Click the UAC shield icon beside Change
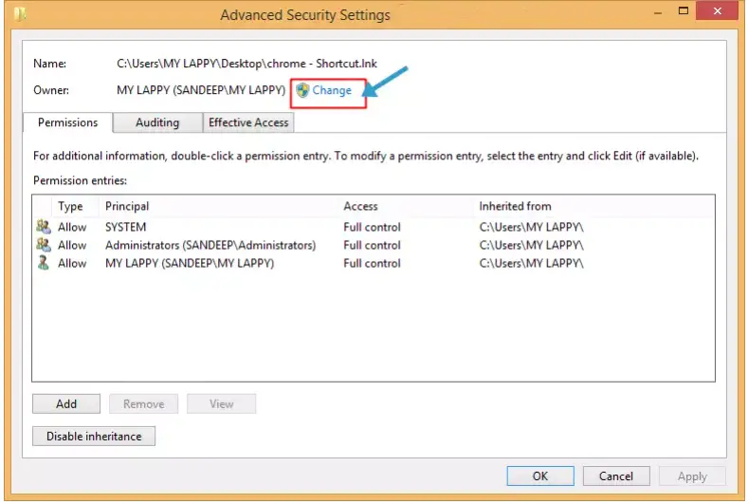748x504 pixels. (x=302, y=90)
